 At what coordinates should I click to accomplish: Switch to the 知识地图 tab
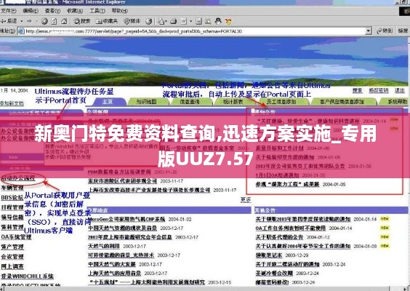point(146,102)
